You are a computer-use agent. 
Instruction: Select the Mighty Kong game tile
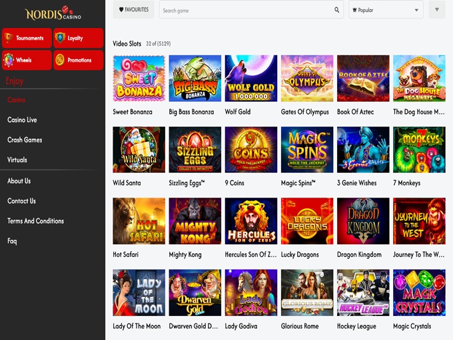coord(195,221)
